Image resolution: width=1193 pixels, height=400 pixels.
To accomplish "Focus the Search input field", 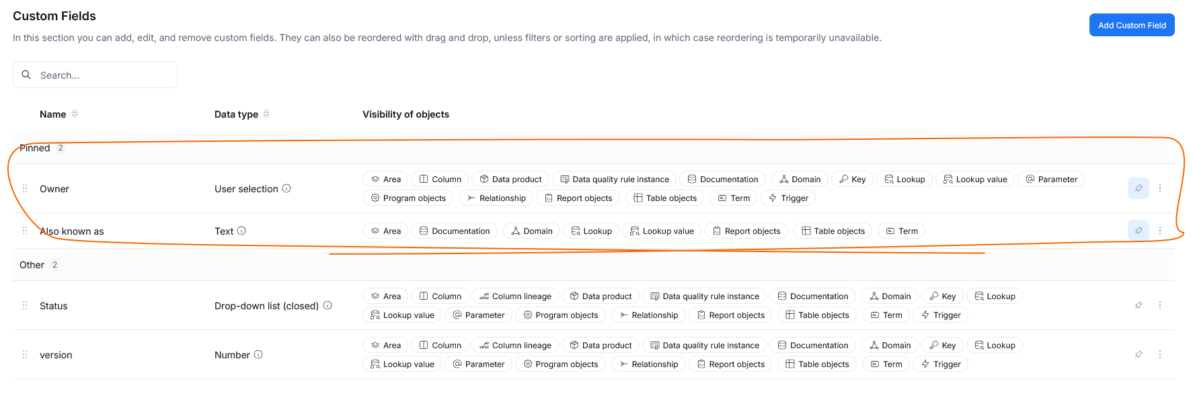I will [x=95, y=75].
